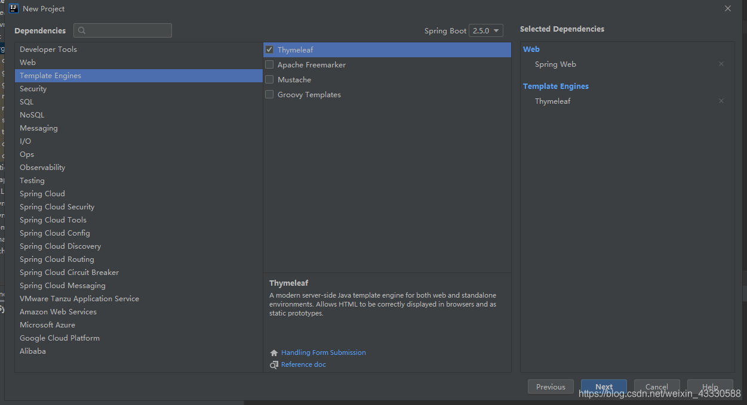This screenshot has width=747, height=405.
Task: Select the Observability category
Action: point(139,168)
